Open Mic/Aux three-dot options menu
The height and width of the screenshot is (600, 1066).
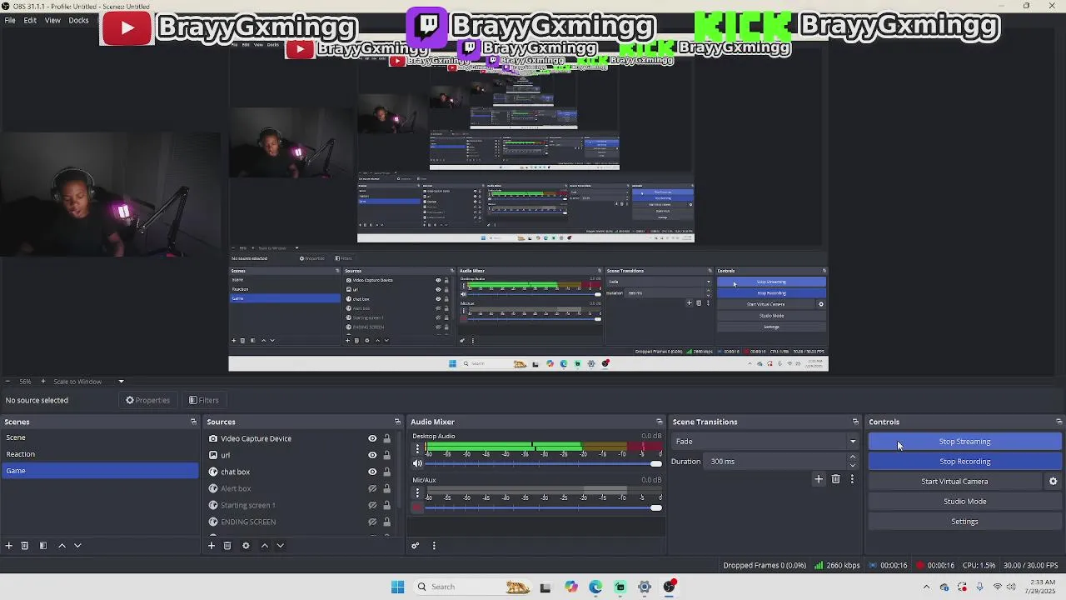point(417,492)
